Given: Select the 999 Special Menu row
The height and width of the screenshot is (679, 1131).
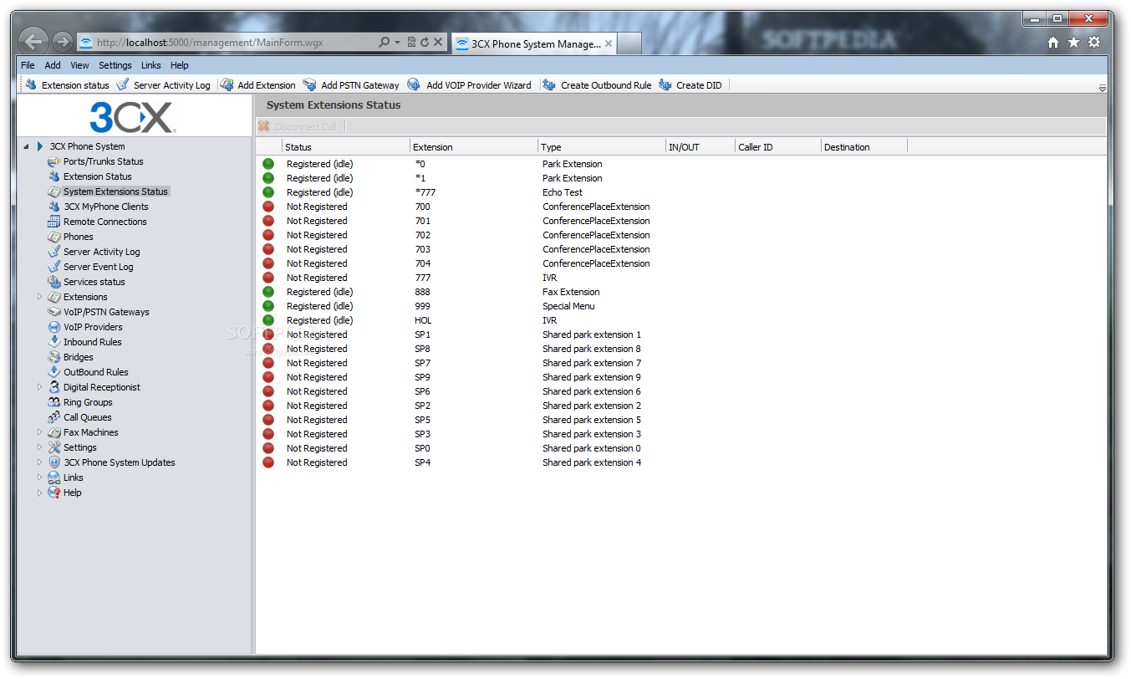Looking at the screenshot, I should click(680, 306).
